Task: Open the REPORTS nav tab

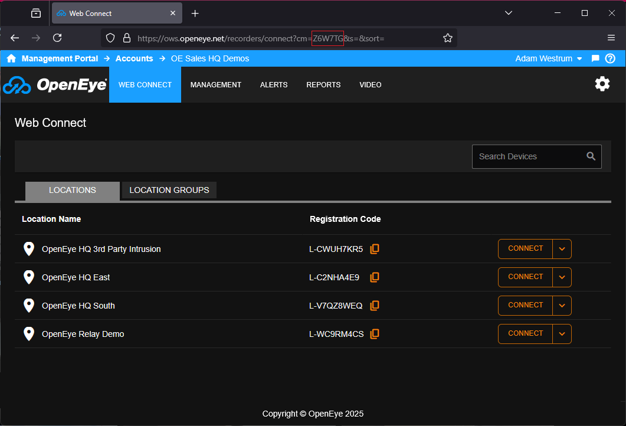Action: 323,84
